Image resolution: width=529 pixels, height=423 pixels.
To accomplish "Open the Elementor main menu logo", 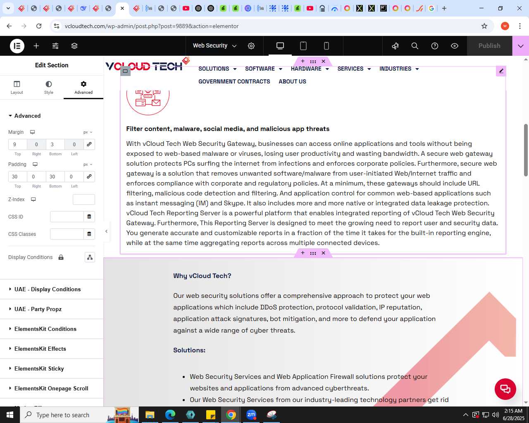I will point(17,46).
